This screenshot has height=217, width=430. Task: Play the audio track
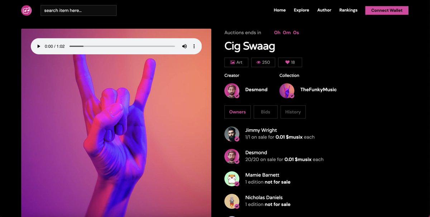click(38, 46)
